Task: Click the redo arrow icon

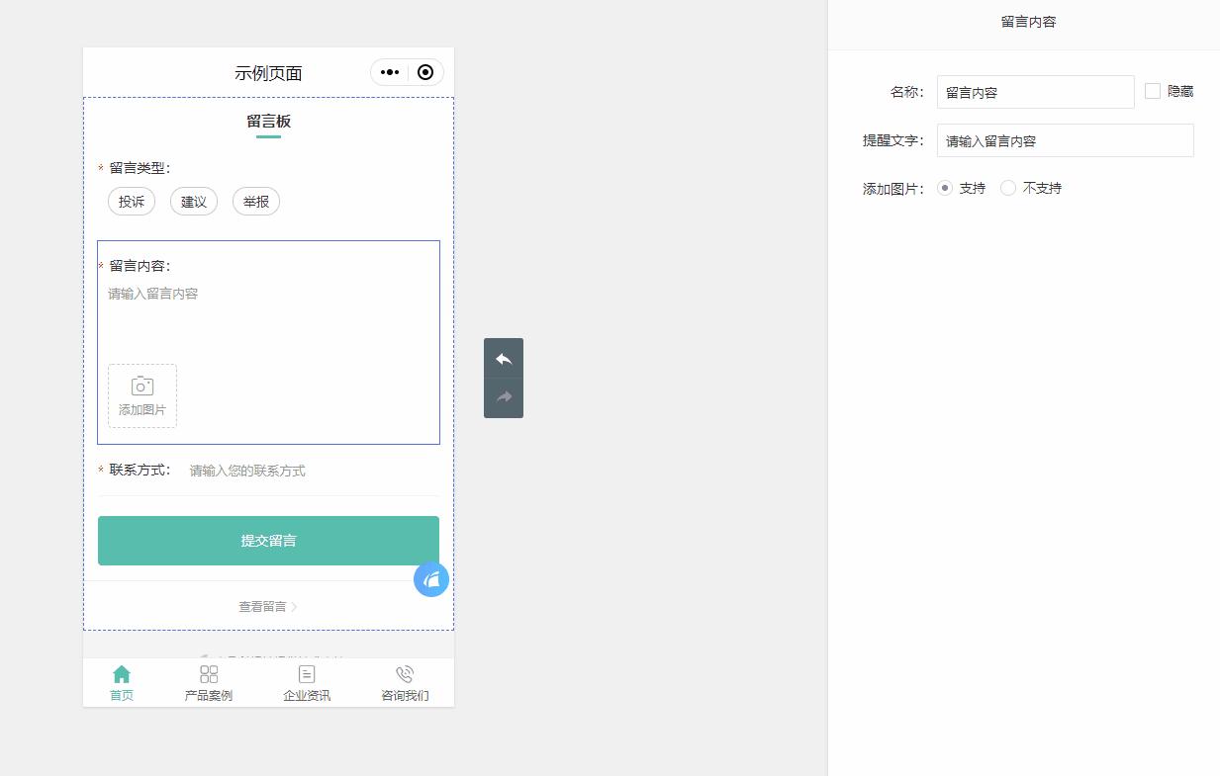Action: [x=503, y=396]
